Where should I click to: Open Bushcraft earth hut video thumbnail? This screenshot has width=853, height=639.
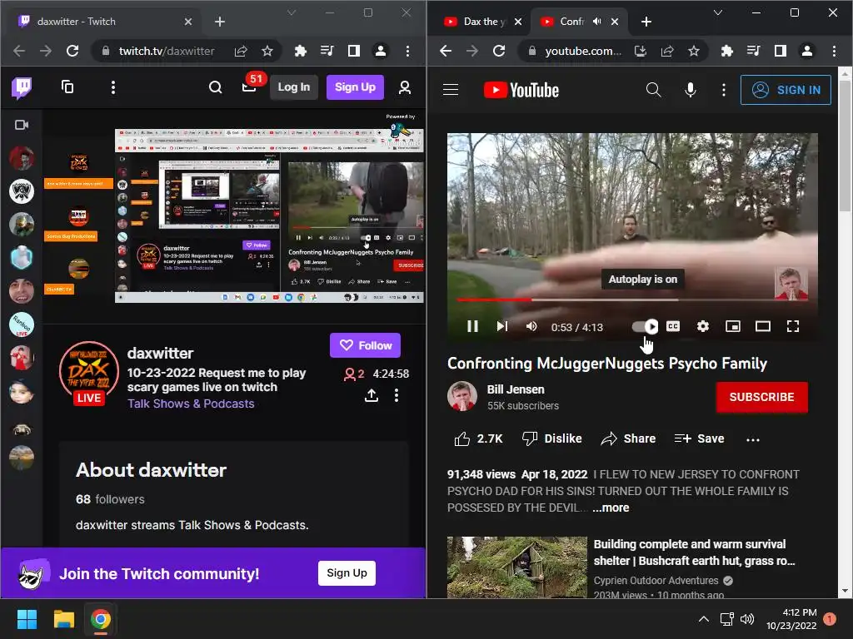(x=516, y=567)
